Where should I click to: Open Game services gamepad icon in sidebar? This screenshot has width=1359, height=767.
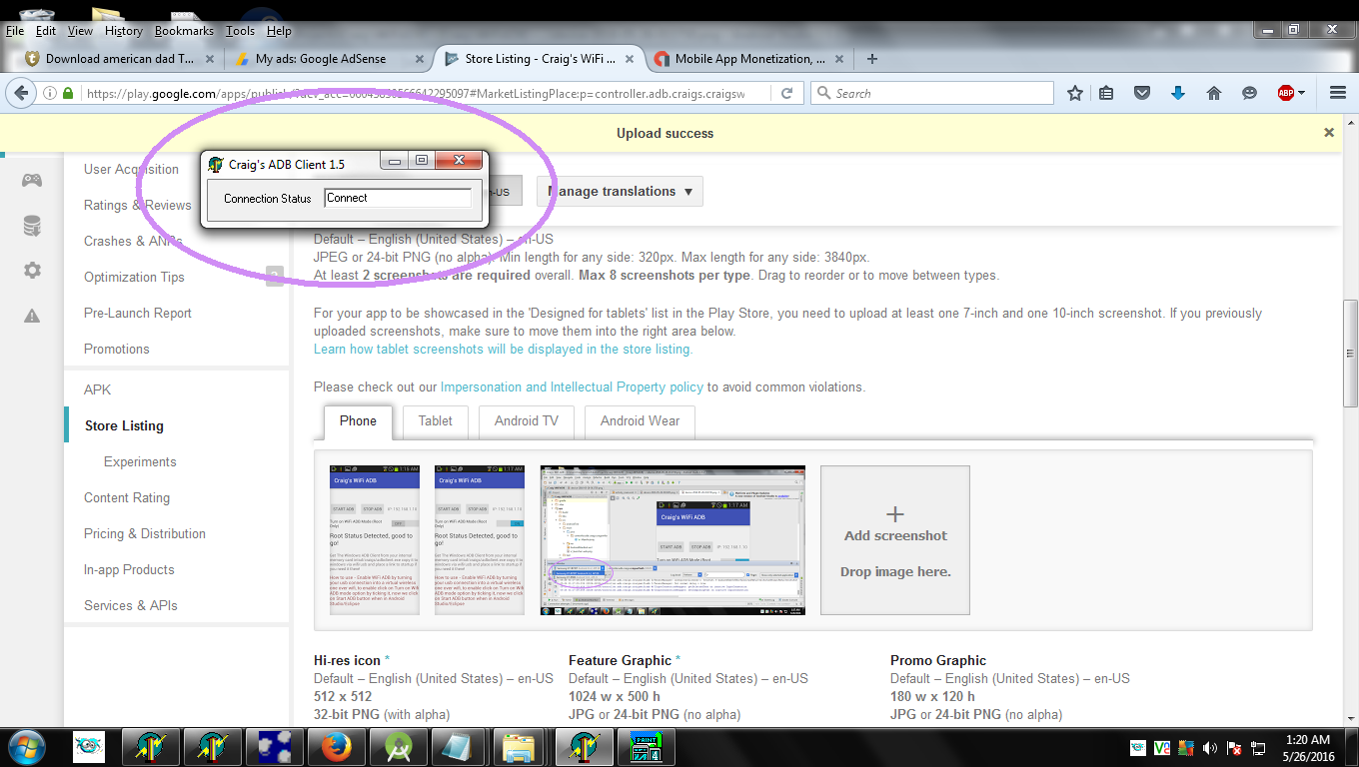32,181
